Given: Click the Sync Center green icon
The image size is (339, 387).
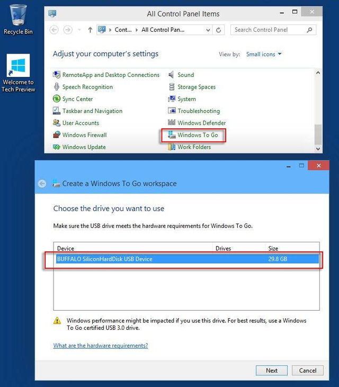Looking at the screenshot, I should pos(57,99).
